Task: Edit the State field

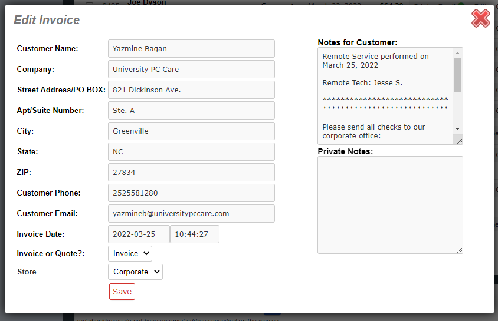Action: coord(191,152)
